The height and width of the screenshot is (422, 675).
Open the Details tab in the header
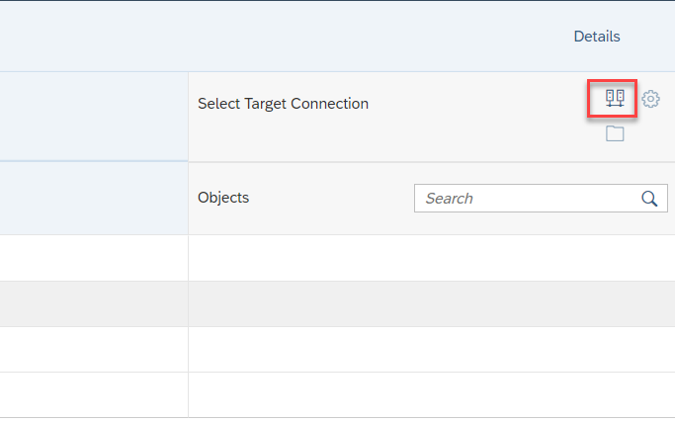(x=597, y=37)
